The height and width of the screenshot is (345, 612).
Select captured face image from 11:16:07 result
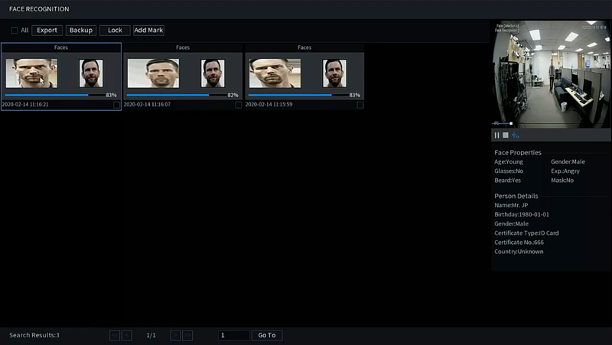click(153, 73)
